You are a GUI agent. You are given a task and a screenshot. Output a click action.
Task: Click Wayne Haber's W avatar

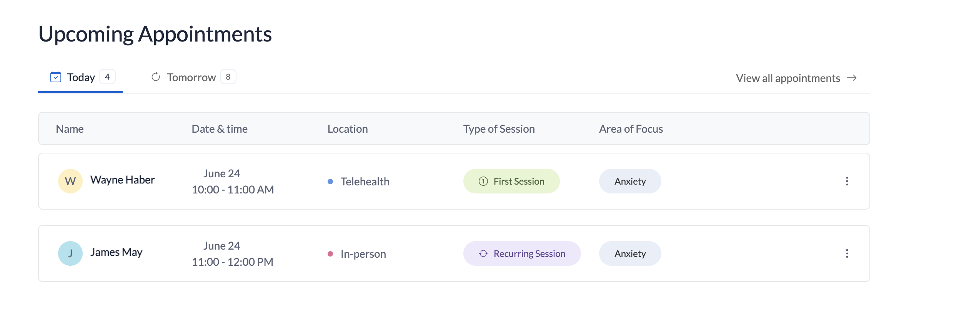pyautogui.click(x=70, y=181)
